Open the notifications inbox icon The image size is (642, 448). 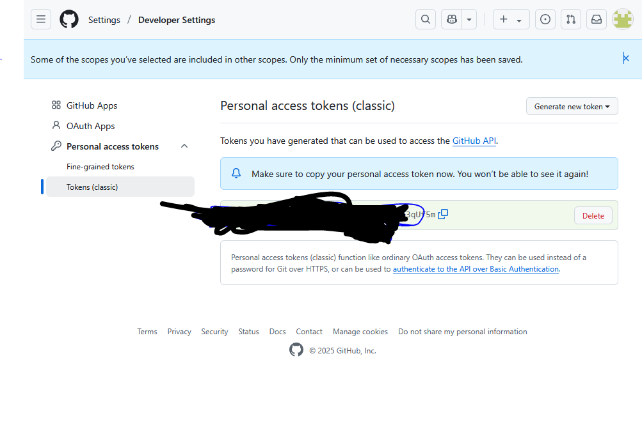596,20
